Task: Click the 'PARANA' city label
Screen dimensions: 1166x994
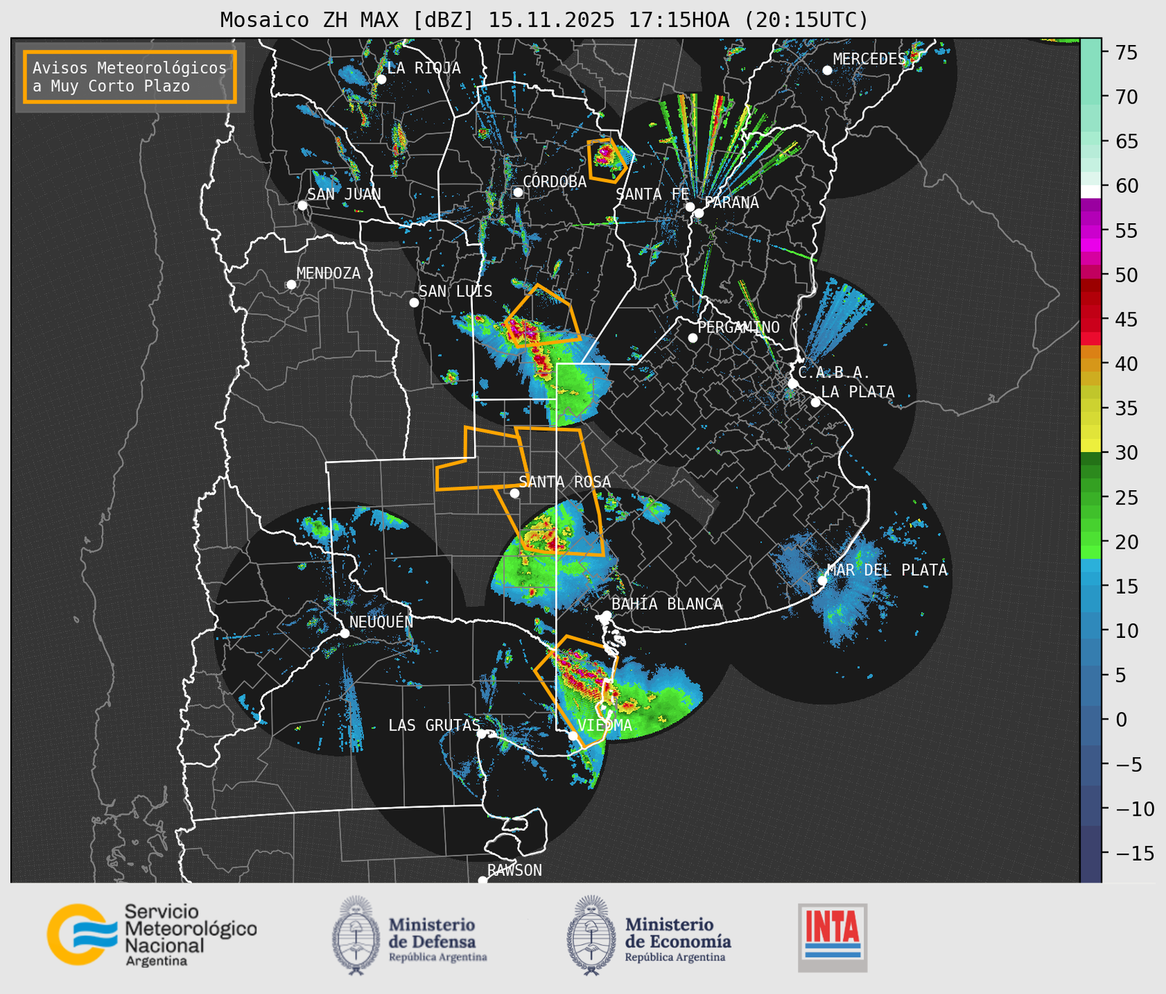Action: pos(732,203)
